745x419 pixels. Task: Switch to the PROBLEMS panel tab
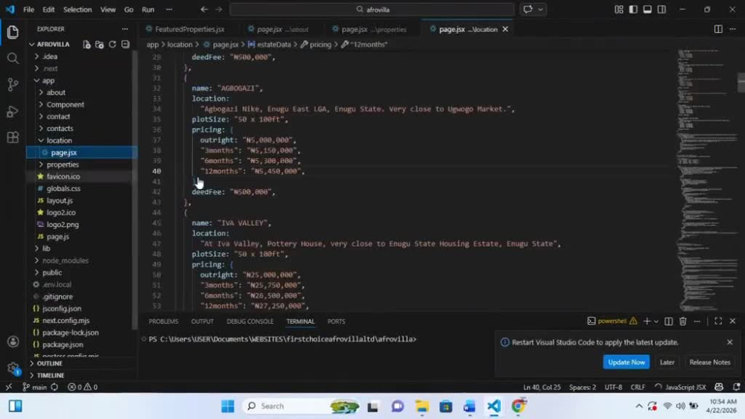[163, 322]
